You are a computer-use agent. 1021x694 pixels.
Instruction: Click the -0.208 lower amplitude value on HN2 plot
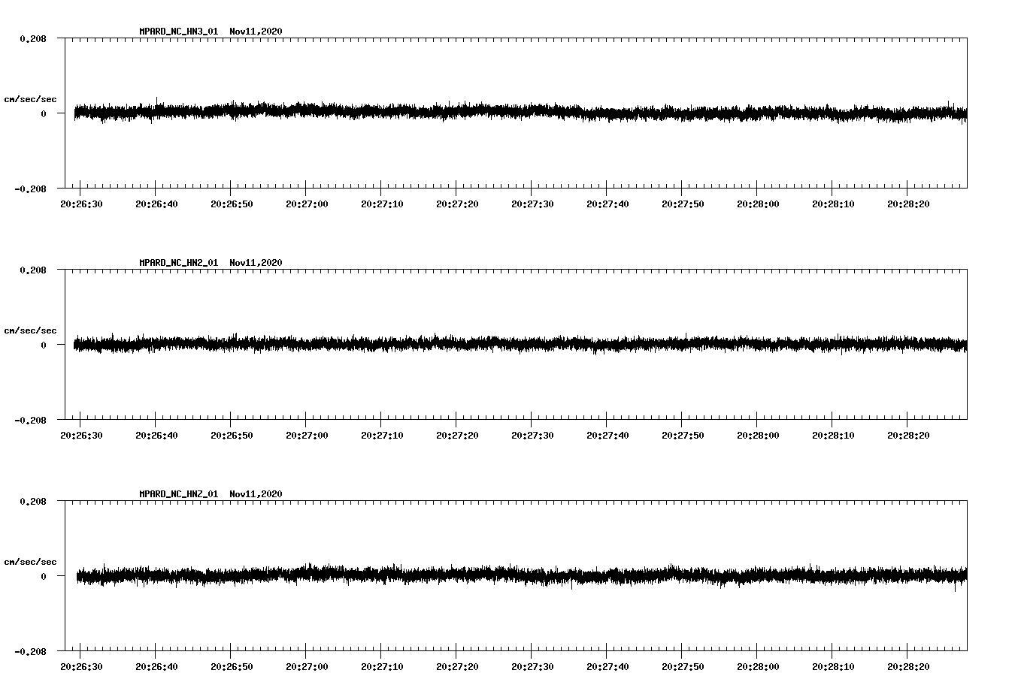31,421
